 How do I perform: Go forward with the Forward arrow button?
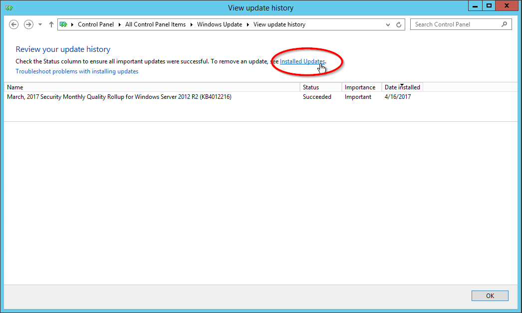pos(28,24)
